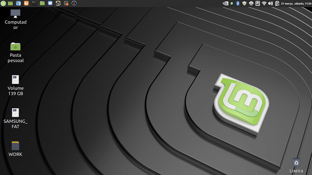Image resolution: width=312 pixels, height=175 pixels.
Task: Click the green Show Desktop panel icon
Action: 10,3
